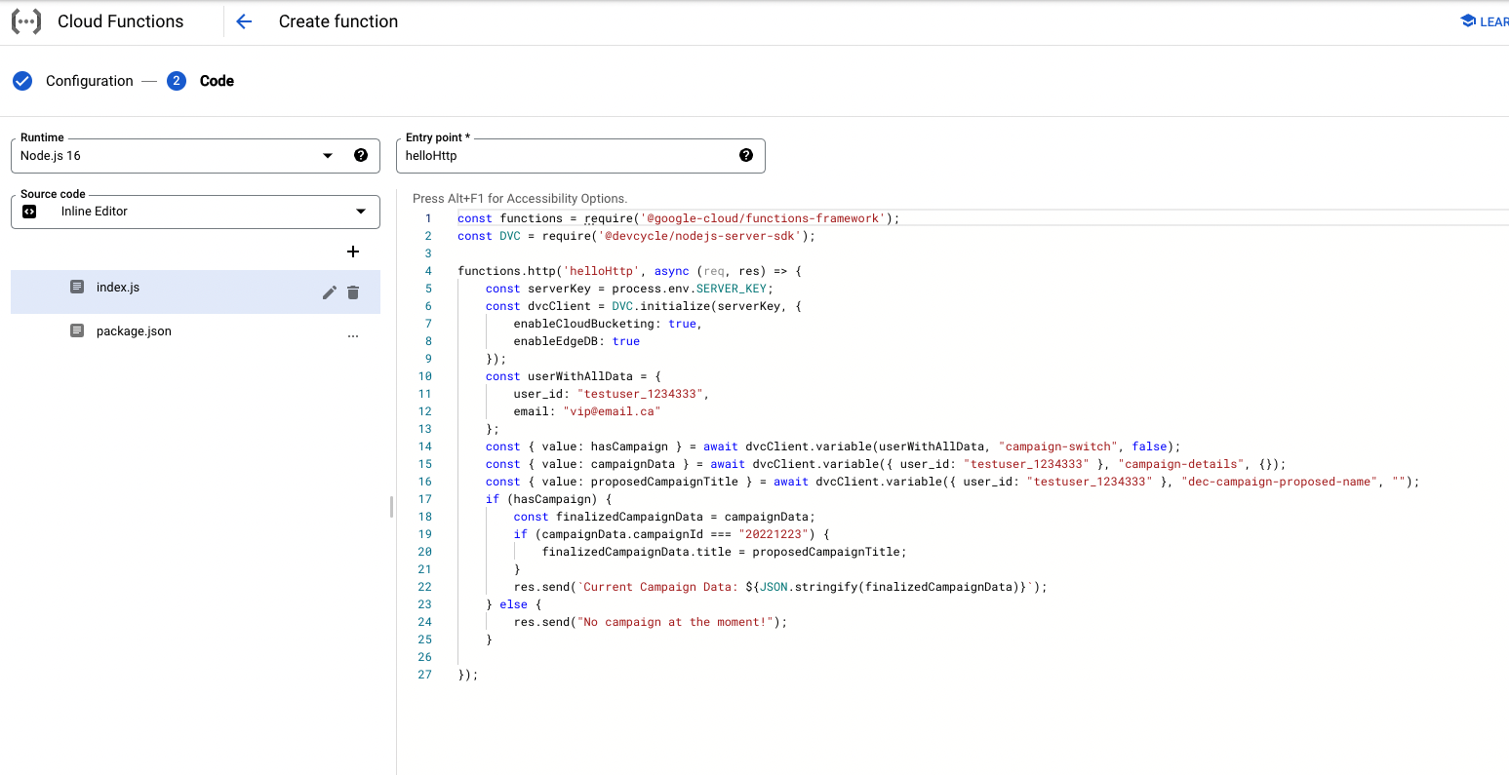Delete index.js with the trash icon
1509x775 pixels.
point(353,292)
